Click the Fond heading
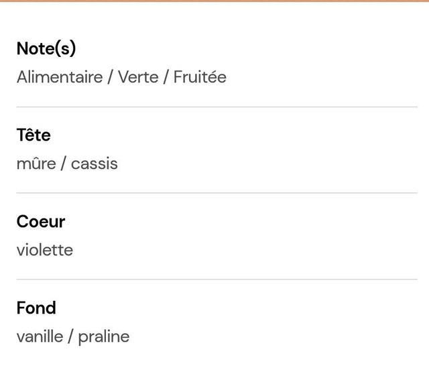Image resolution: width=429 pixels, height=382 pixels. pos(36,308)
